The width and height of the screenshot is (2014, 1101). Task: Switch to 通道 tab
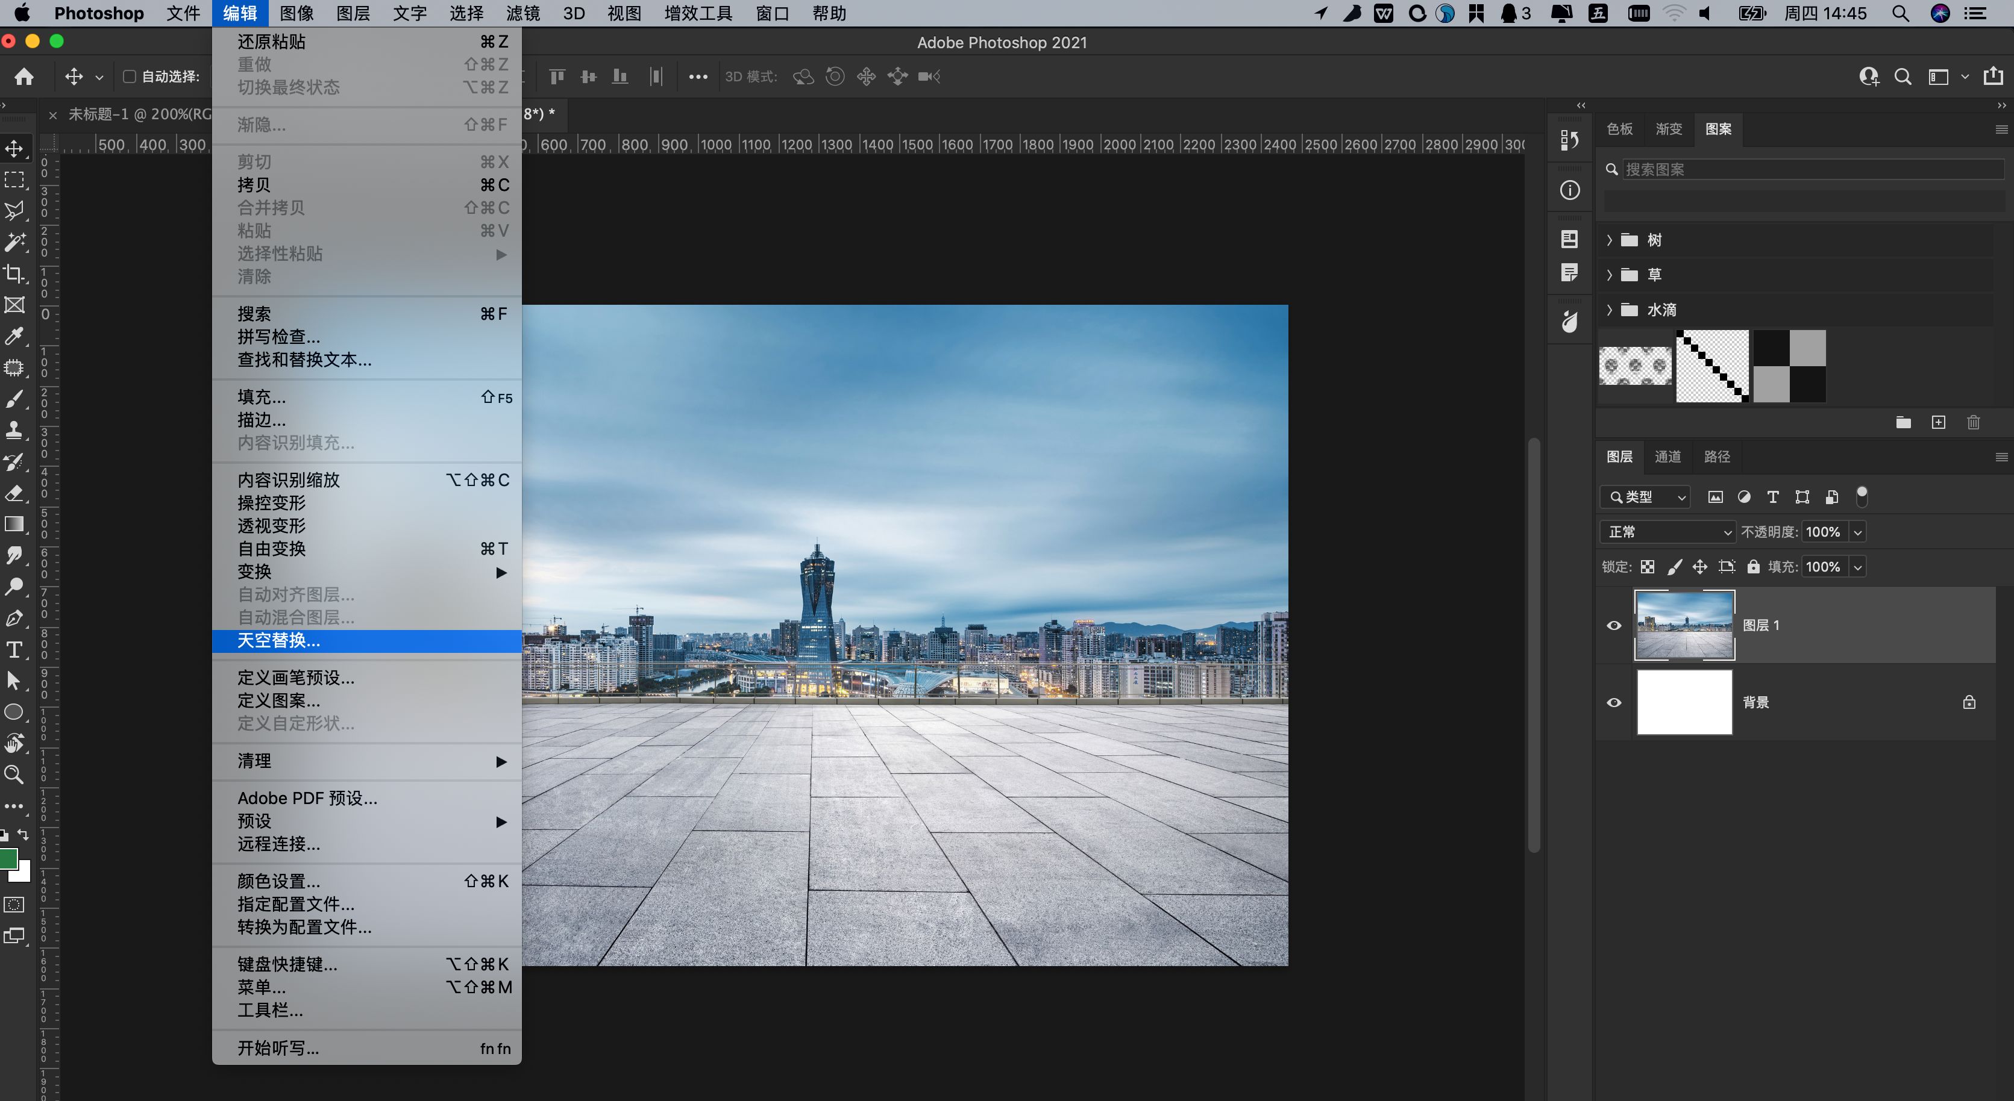[1667, 457]
